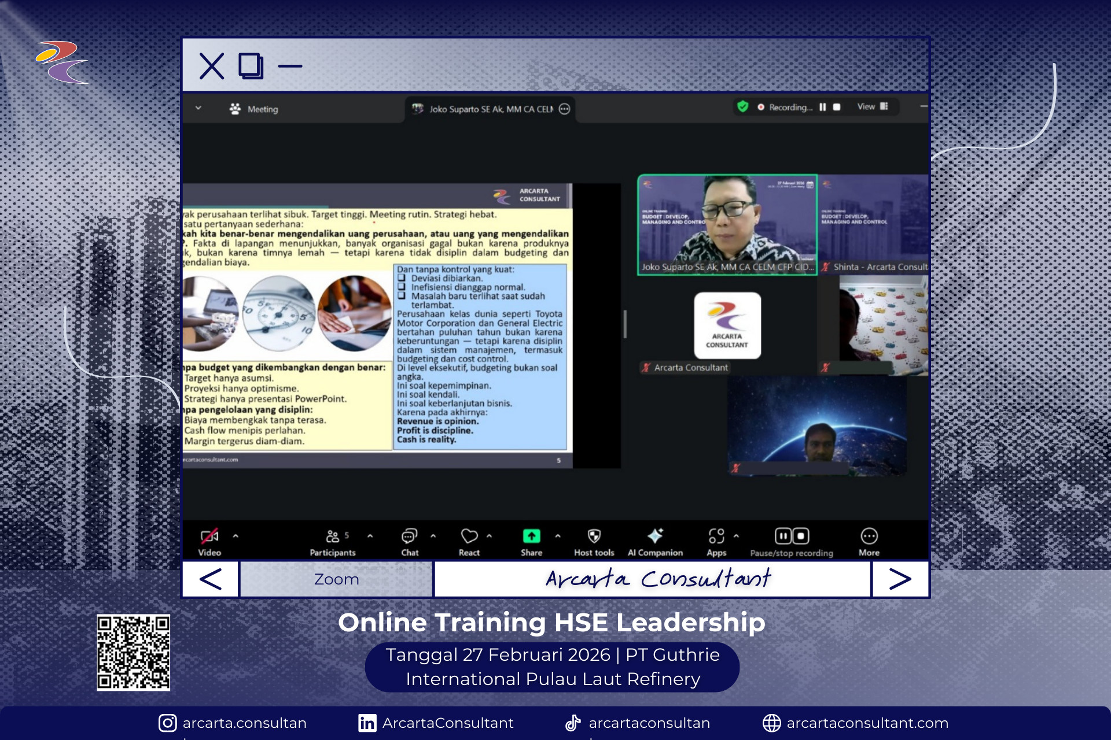Image resolution: width=1111 pixels, height=740 pixels.
Task: Open the Share options caret
Action: 557,536
